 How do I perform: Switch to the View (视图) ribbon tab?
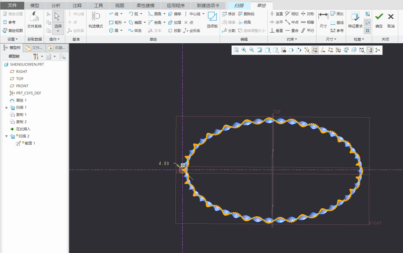tap(119, 6)
